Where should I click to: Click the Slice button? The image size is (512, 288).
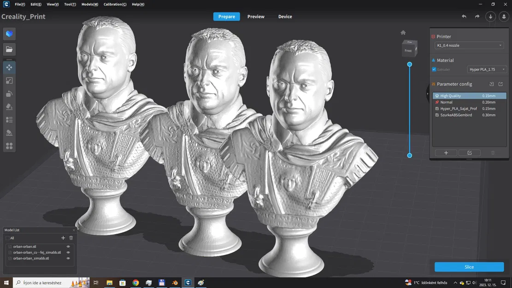click(x=469, y=267)
